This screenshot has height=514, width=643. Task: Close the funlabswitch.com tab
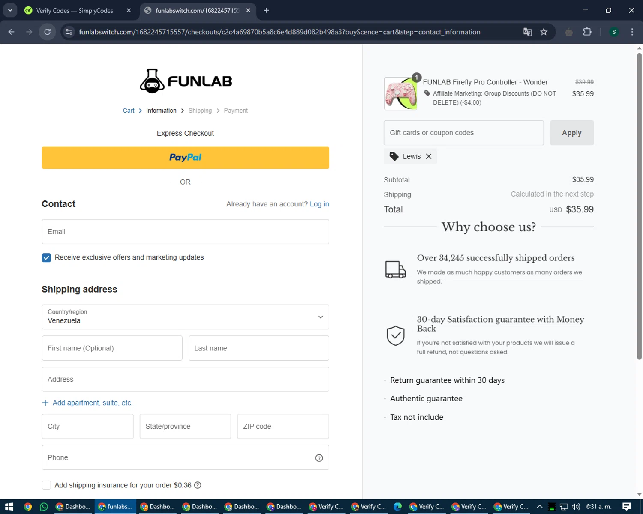tap(248, 10)
